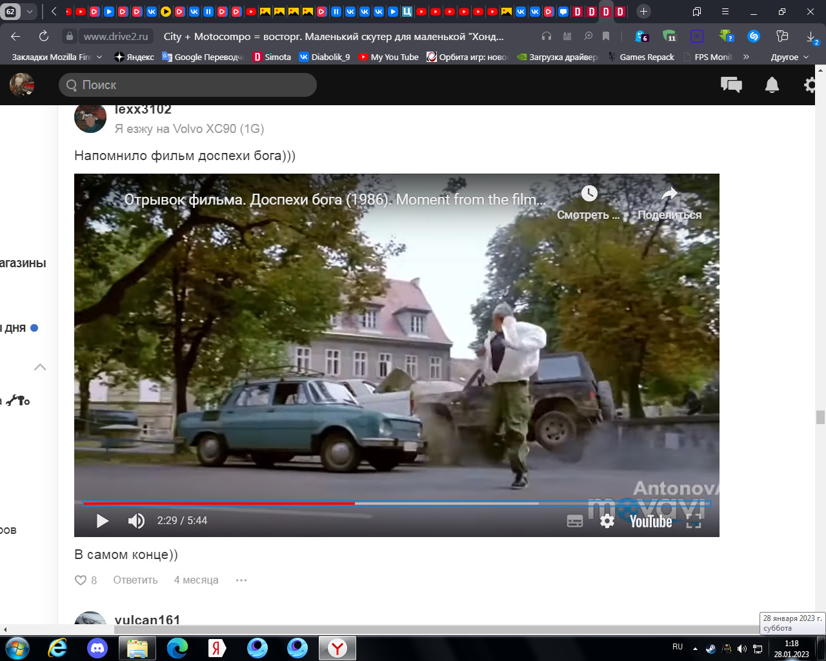Image resolution: width=826 pixels, height=661 pixels.
Task: Like the comment with the heart icon
Action: (x=81, y=580)
